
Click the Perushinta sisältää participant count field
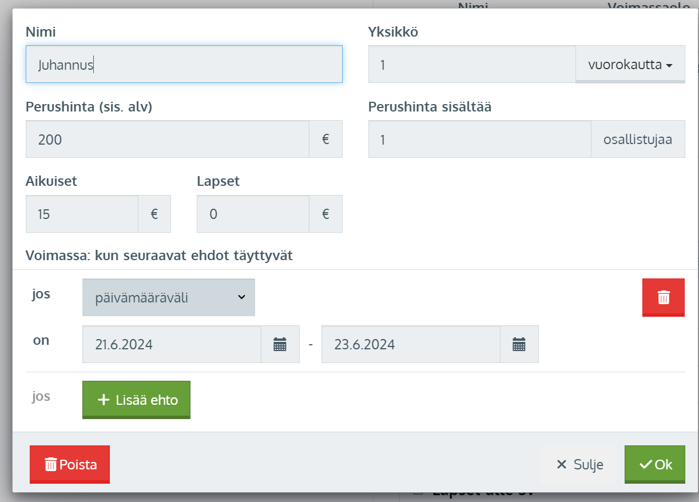[x=479, y=139]
